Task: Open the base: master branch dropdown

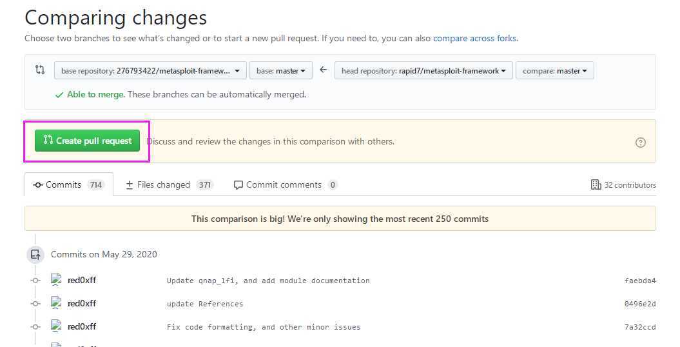Action: (x=281, y=70)
